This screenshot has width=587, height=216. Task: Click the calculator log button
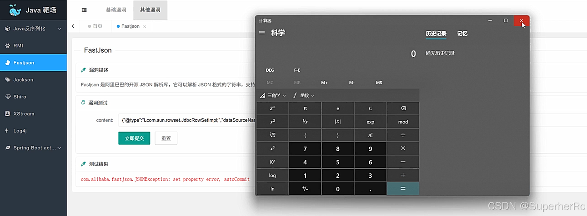272,175
